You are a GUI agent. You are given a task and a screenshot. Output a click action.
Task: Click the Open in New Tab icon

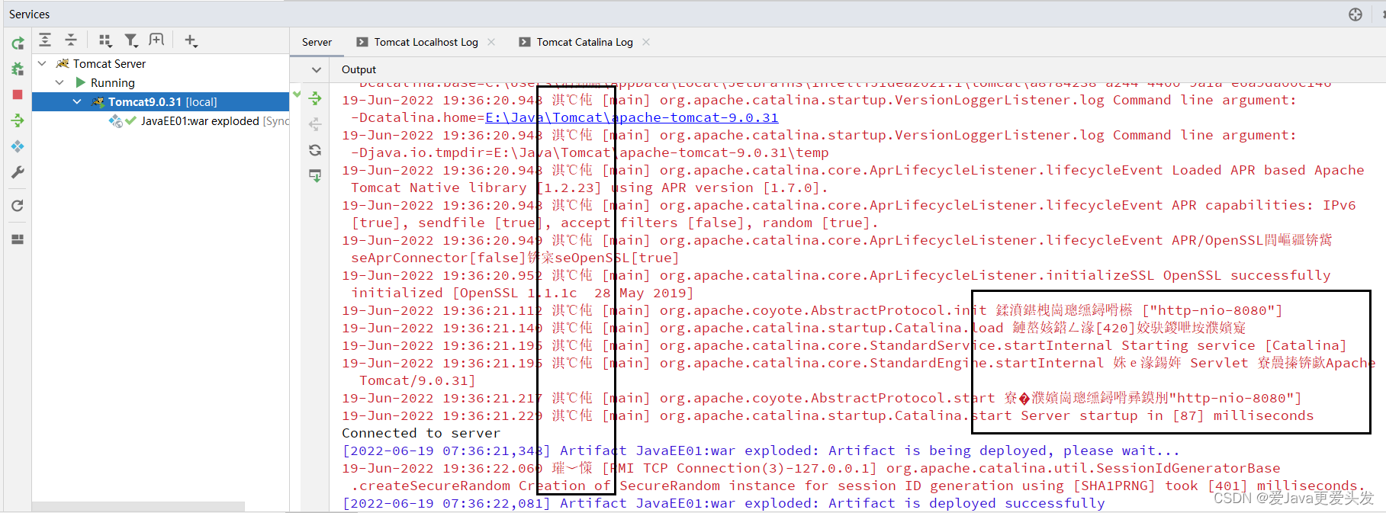pyautogui.click(x=156, y=40)
